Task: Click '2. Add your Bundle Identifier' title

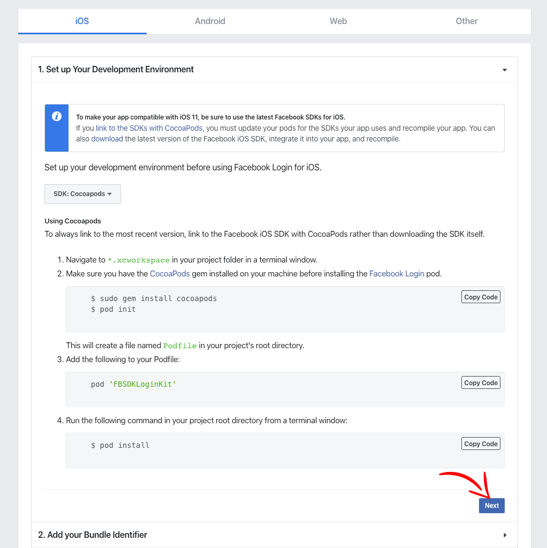Action: point(93,535)
